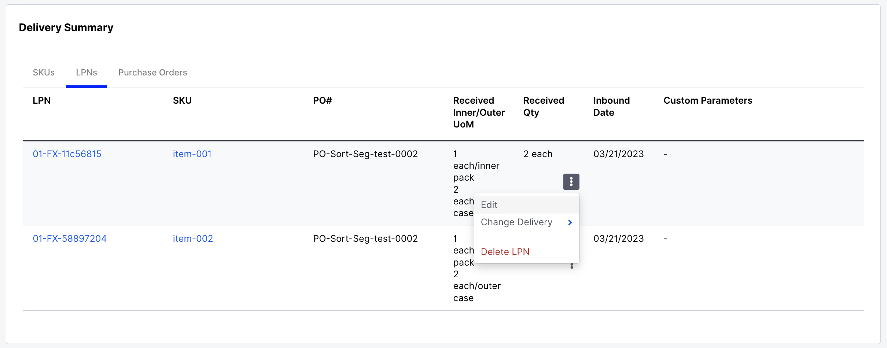Open LPN link 01-FX-11c56815
This screenshot has height=348, width=887.
pos(67,154)
